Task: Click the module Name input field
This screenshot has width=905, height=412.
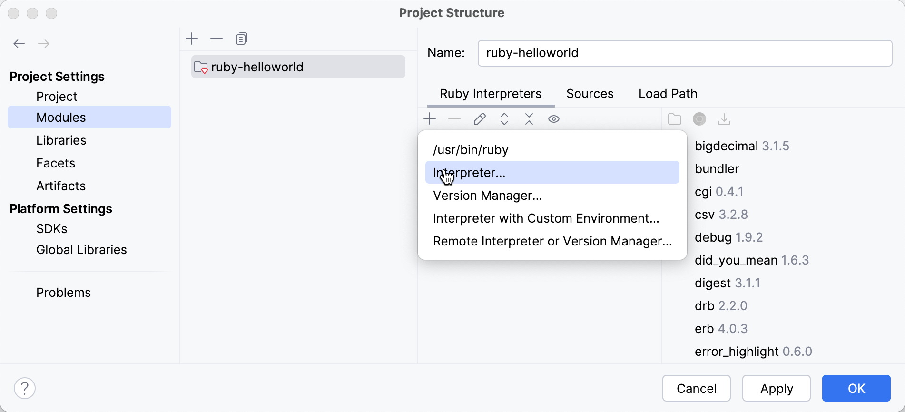Action: click(x=684, y=53)
